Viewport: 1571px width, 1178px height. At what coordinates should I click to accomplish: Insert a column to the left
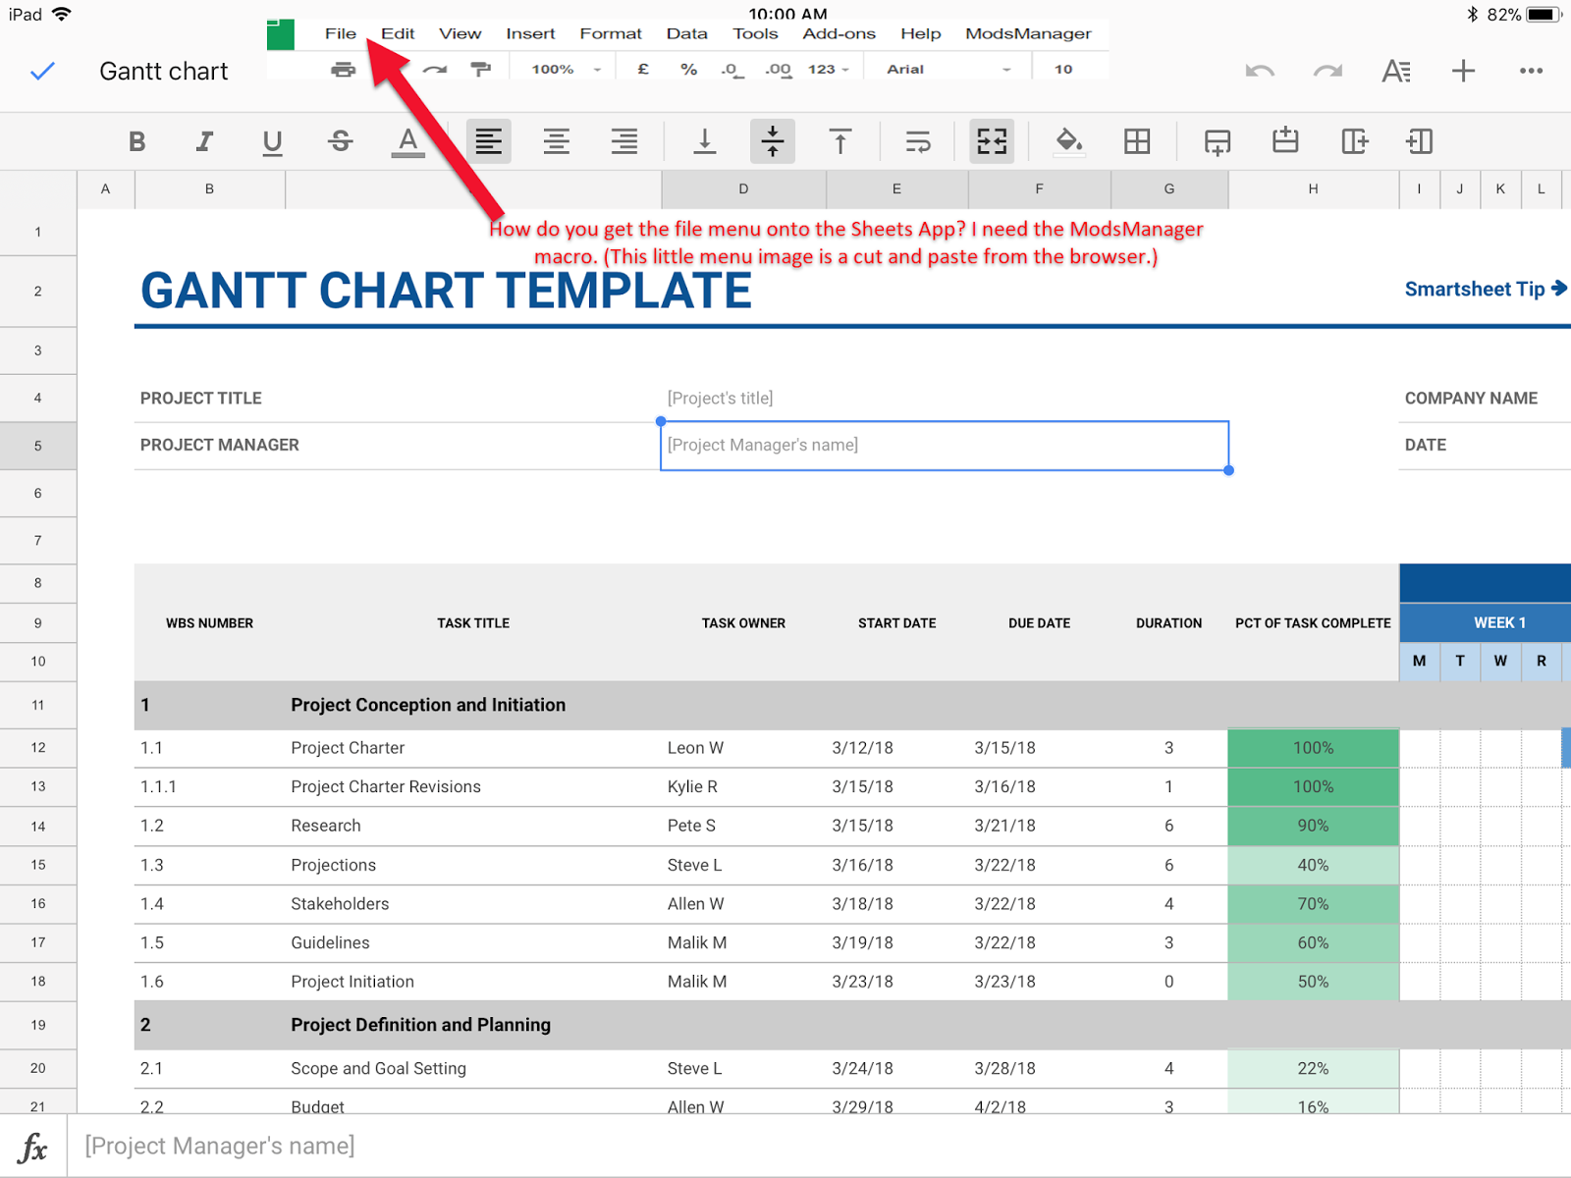click(1419, 141)
